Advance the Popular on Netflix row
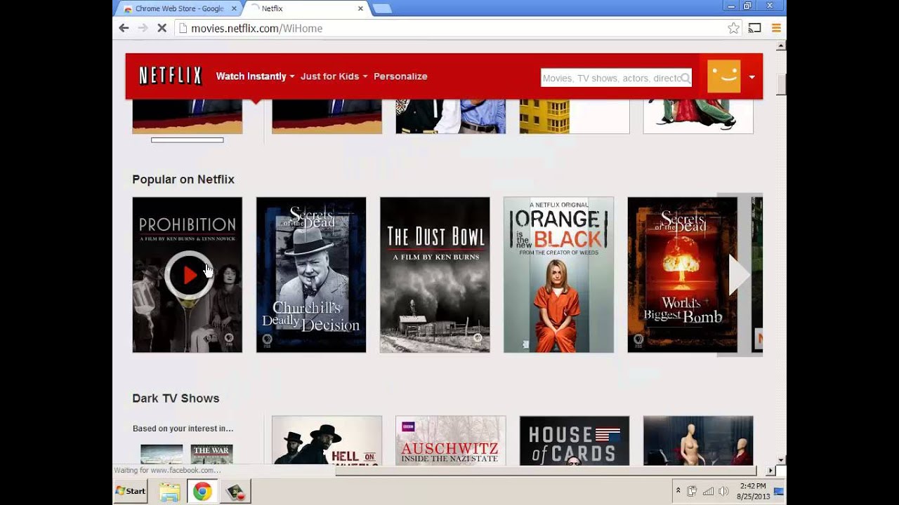Screen dimensions: 899x505 (x=740, y=275)
